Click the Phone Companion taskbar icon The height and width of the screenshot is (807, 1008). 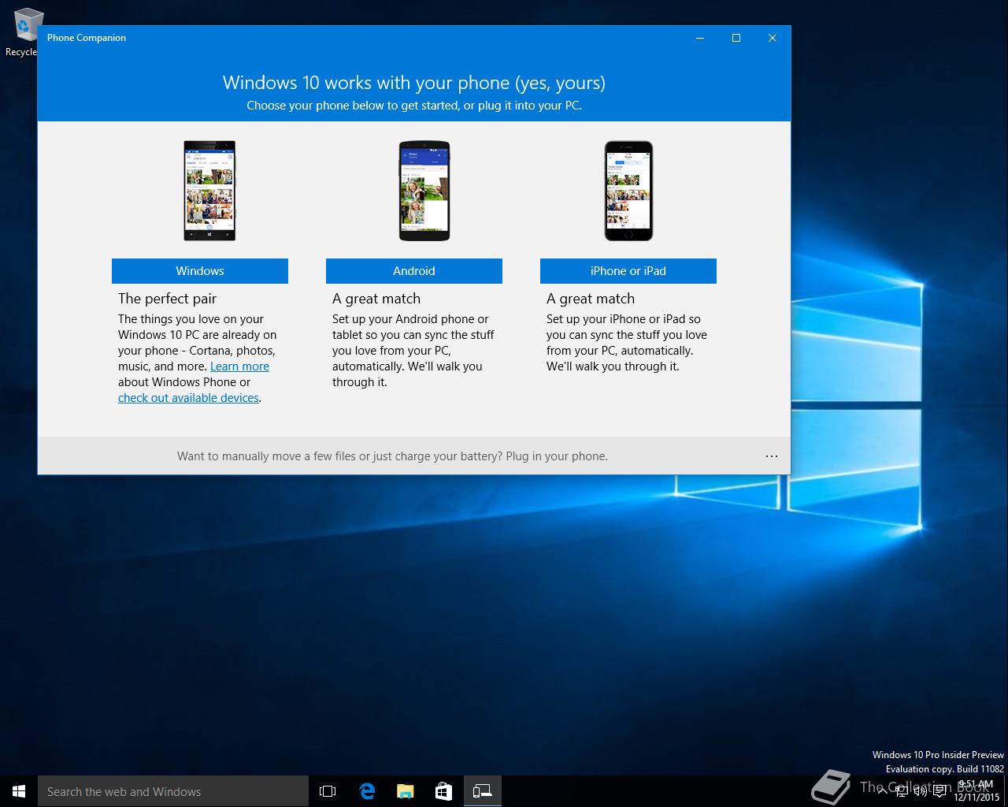(482, 791)
